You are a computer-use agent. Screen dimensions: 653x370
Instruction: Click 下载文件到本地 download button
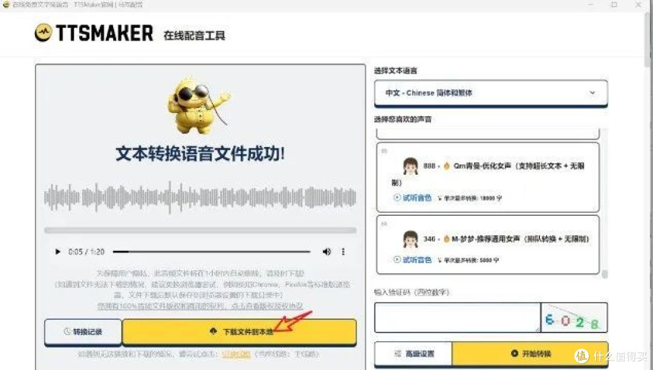239,332
